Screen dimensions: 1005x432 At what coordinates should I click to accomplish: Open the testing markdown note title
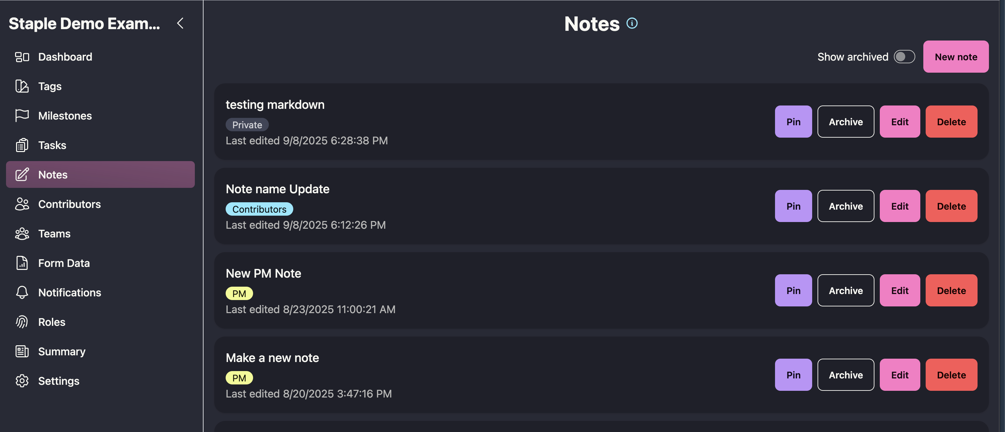click(275, 104)
